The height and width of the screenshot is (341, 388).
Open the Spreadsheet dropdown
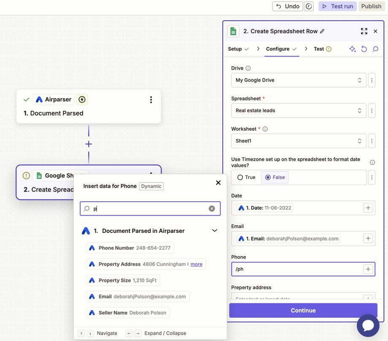pyautogui.click(x=299, y=111)
